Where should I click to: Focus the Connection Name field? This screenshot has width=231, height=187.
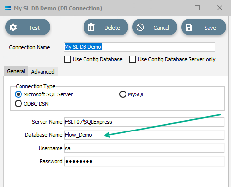click(140, 47)
